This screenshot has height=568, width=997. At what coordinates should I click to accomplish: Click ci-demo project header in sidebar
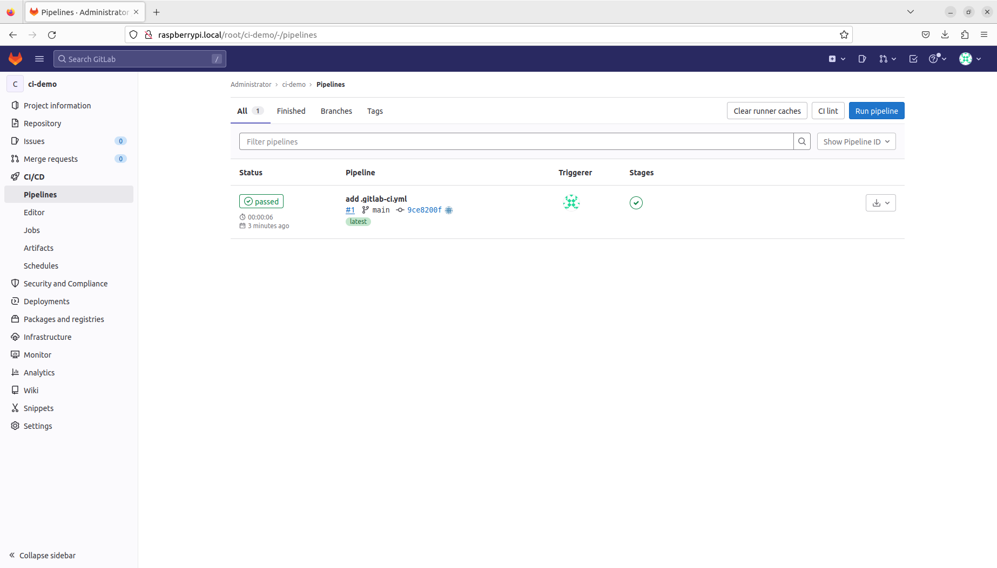pyautogui.click(x=69, y=84)
